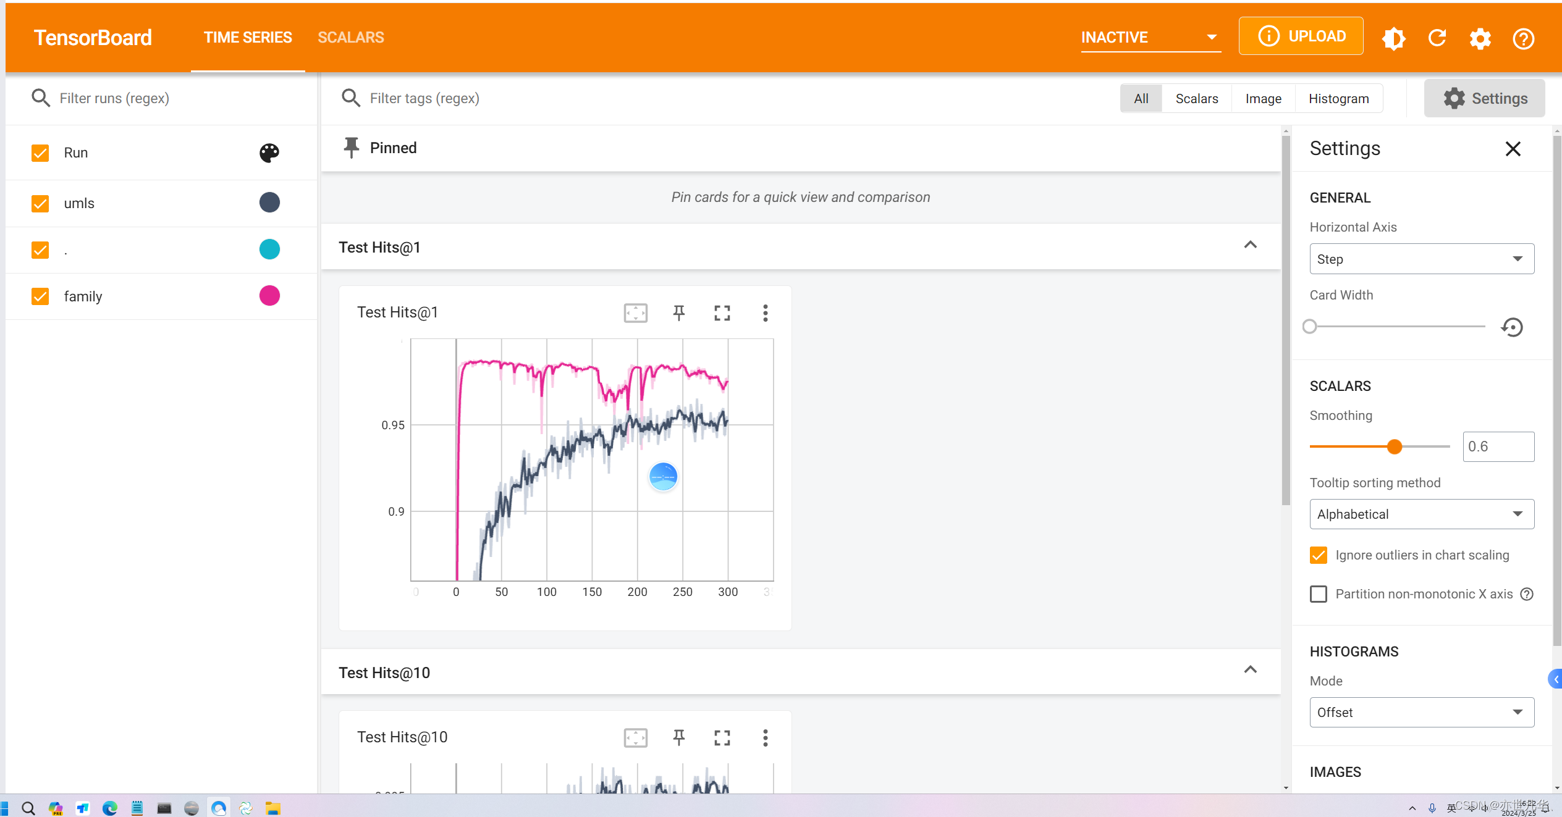This screenshot has height=817, width=1562.
Task: Toggle fullscreen for the Test Hits@1 chart
Action: click(722, 313)
